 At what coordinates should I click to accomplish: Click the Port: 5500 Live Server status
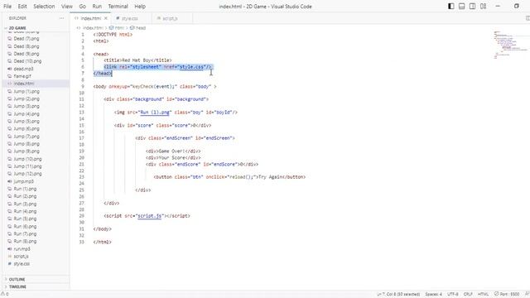pos(507,294)
